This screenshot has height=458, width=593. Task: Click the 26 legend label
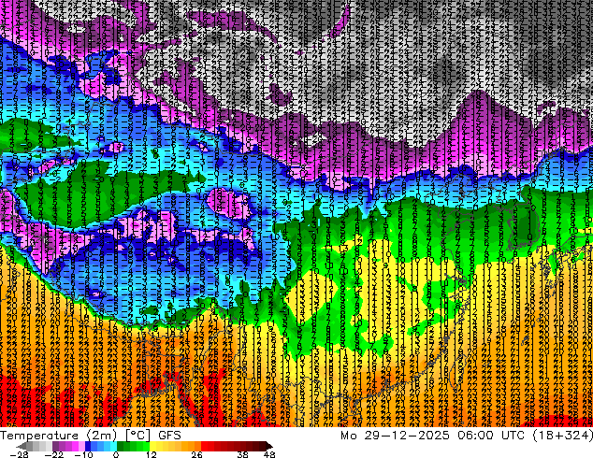tap(196, 454)
